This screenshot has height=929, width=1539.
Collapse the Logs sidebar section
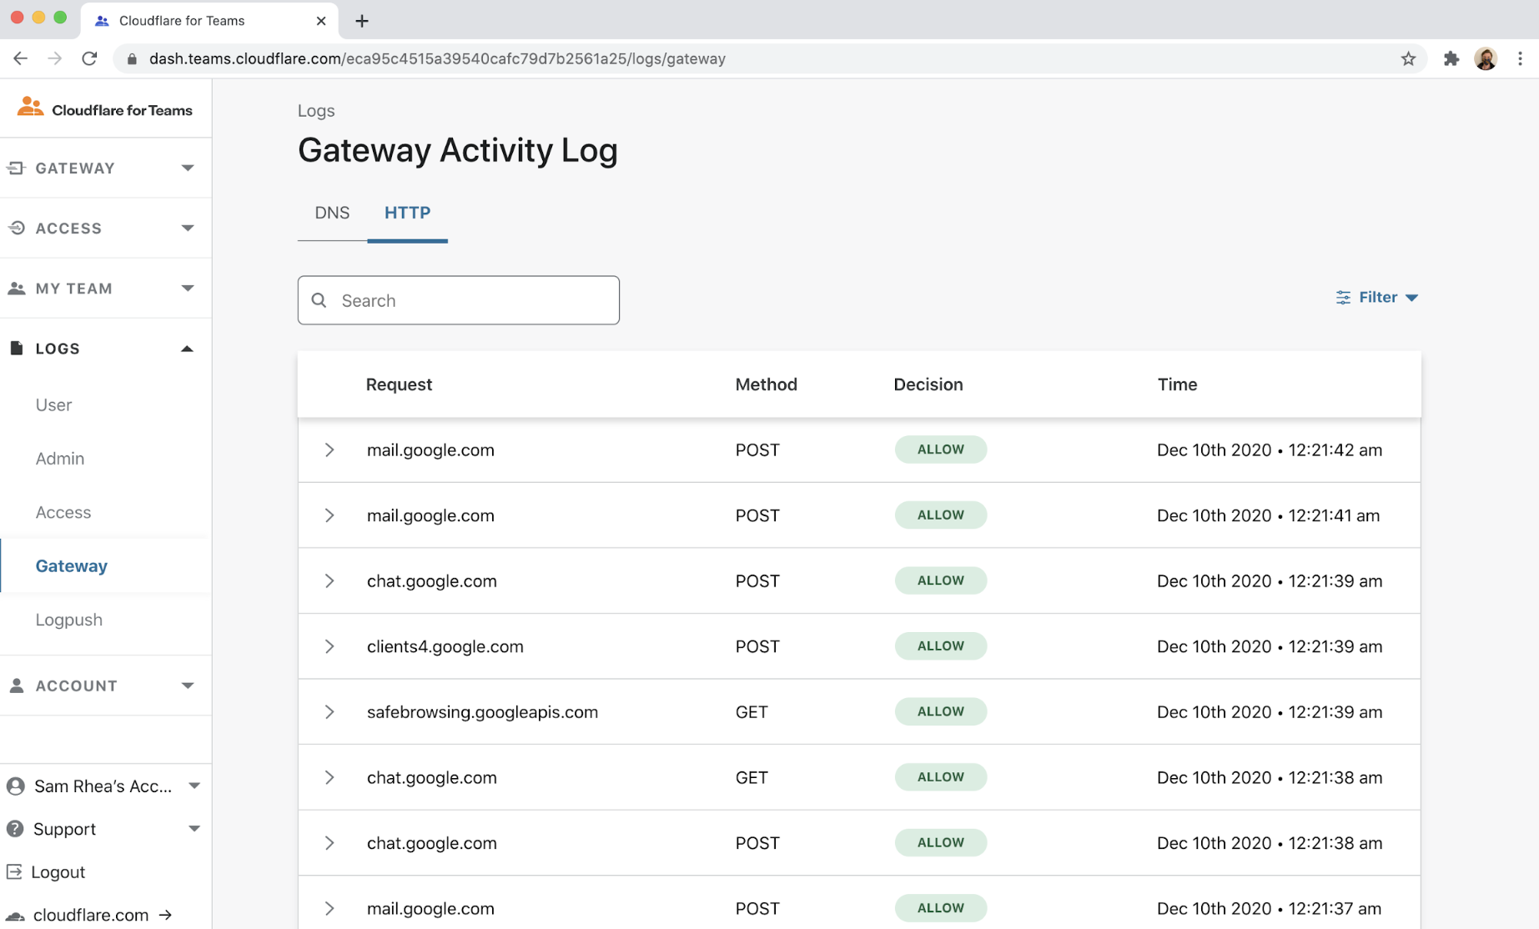188,349
